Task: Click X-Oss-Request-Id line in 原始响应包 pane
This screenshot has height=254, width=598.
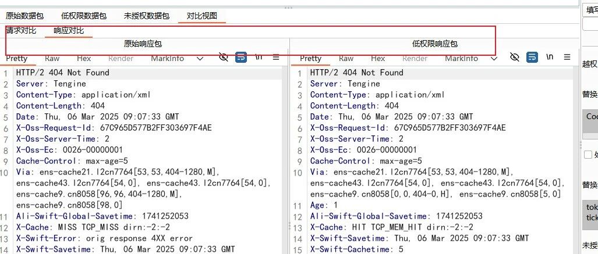Action: click(x=114, y=127)
